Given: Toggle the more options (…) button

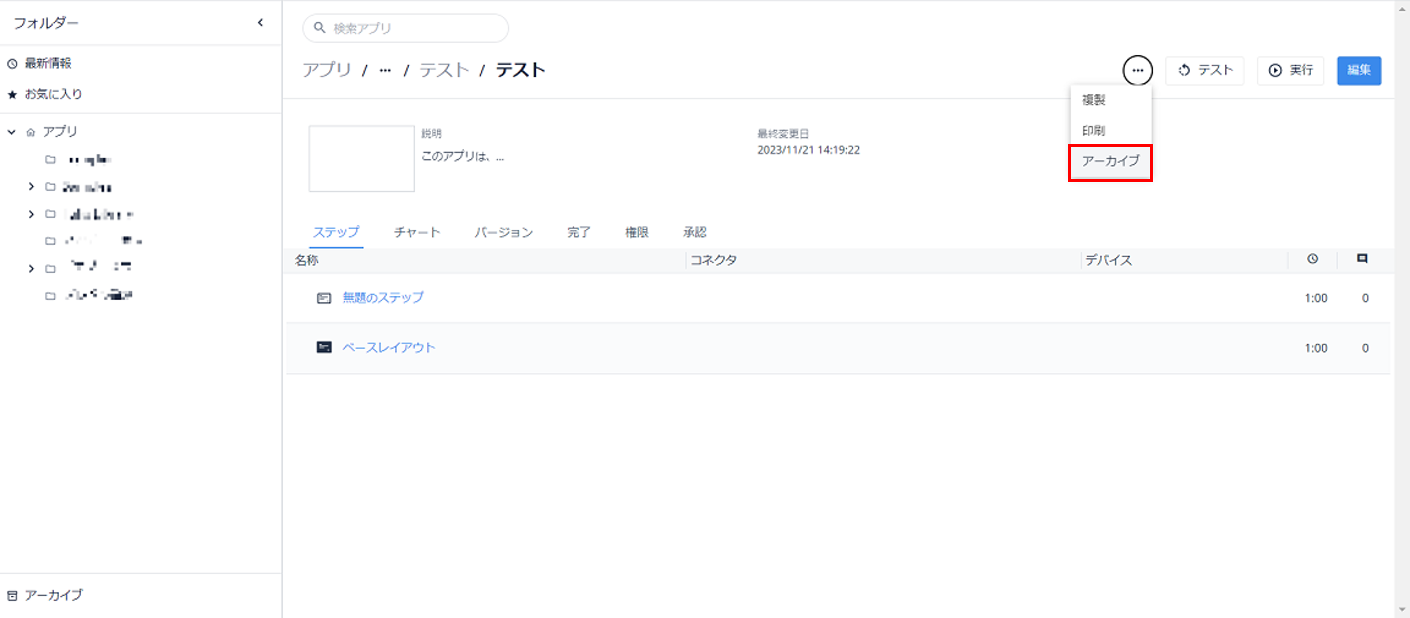Looking at the screenshot, I should tap(1138, 71).
